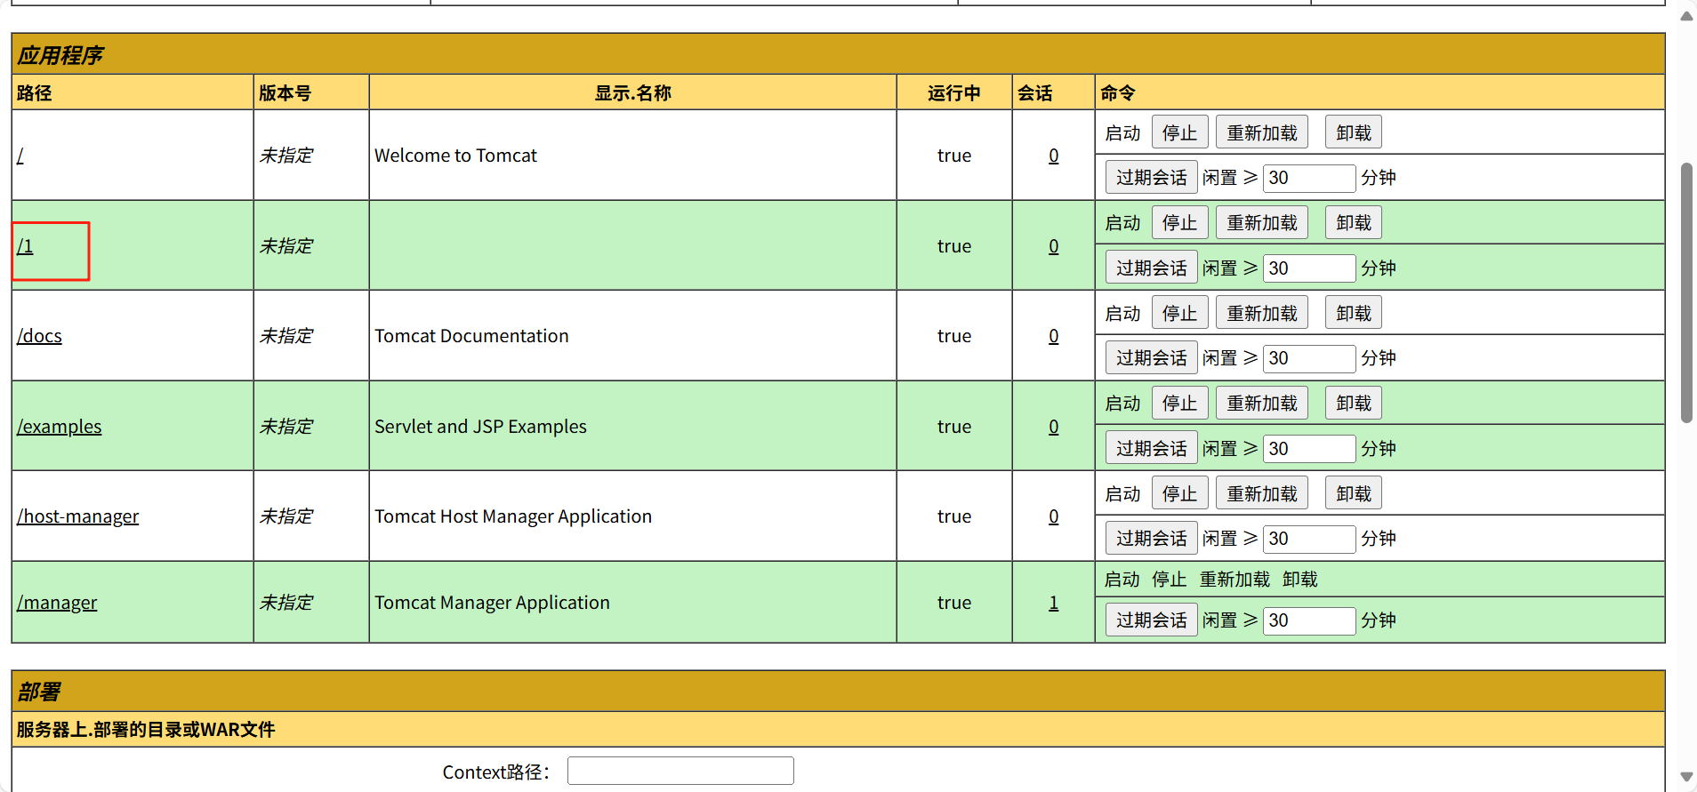Stop Tomcat Host Manager Application with 停止
The height and width of the screenshot is (792, 1697).
tap(1179, 493)
